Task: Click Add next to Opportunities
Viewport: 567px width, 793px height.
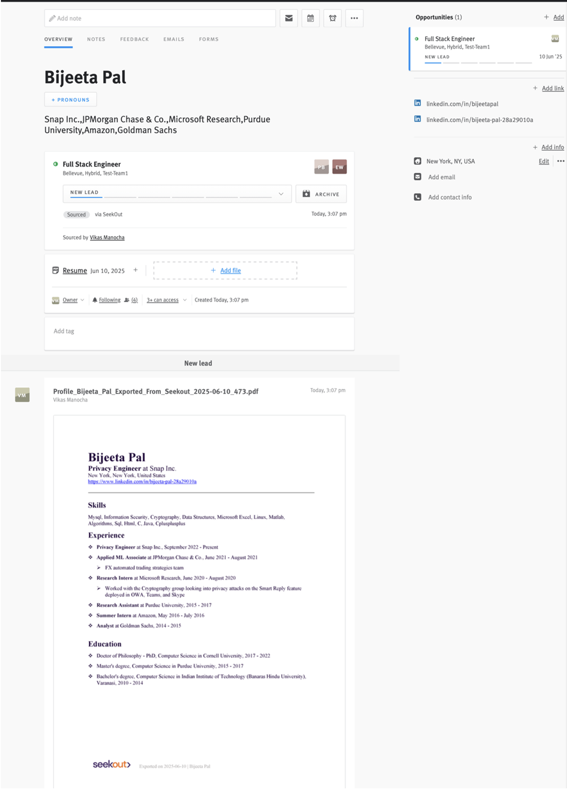Action: point(559,17)
